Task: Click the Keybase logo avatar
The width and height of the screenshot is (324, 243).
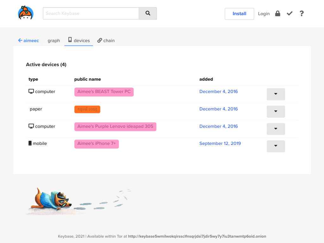Action: 26,13
